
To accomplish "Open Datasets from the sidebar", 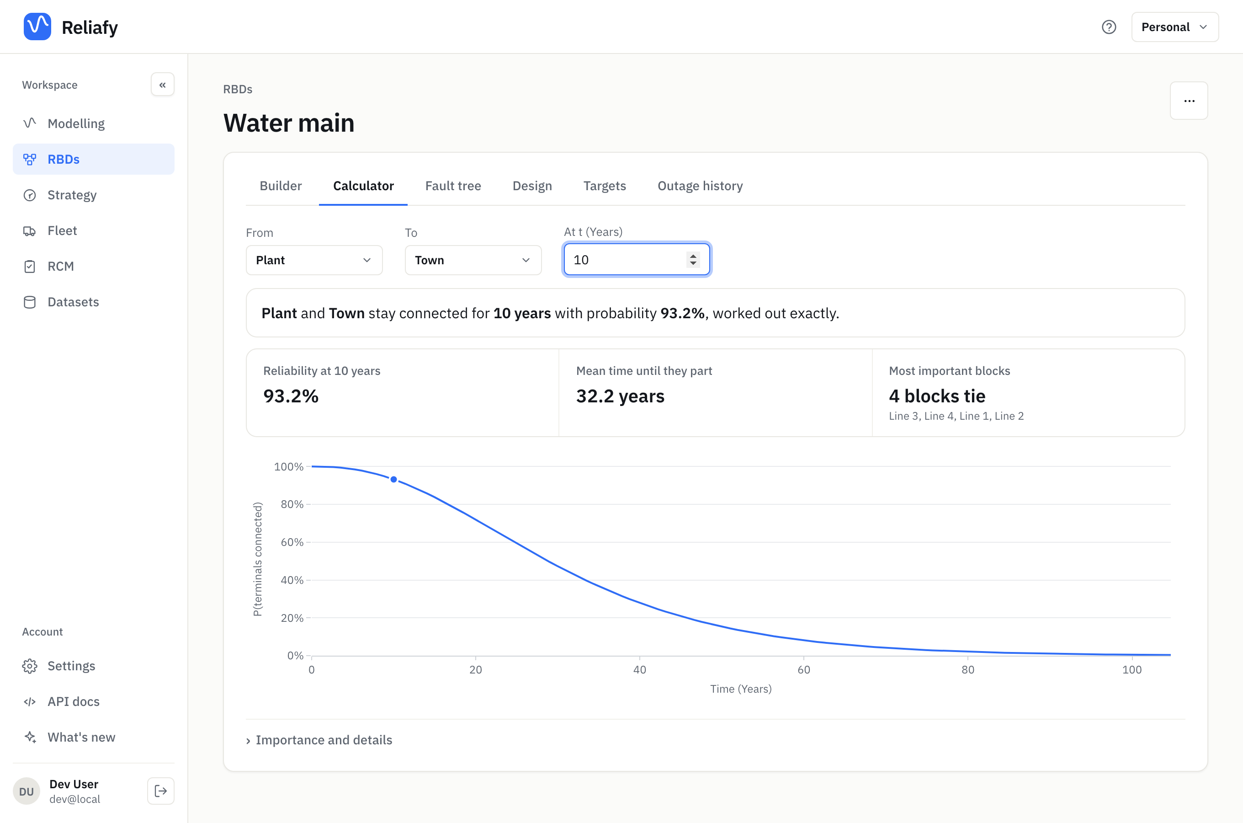I will click(93, 302).
